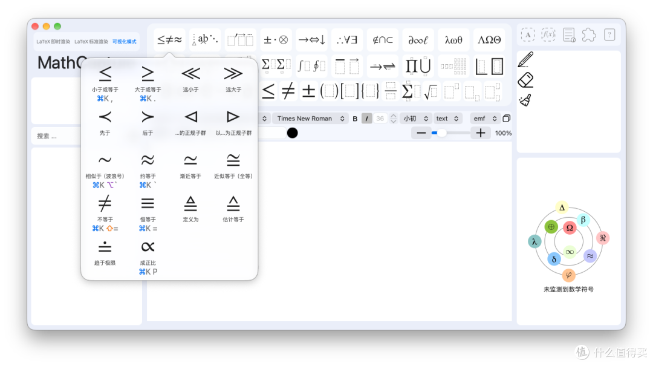653x366 pixels.
Task: Insert the proportional-to symbol 成正比
Action: pyautogui.click(x=148, y=247)
